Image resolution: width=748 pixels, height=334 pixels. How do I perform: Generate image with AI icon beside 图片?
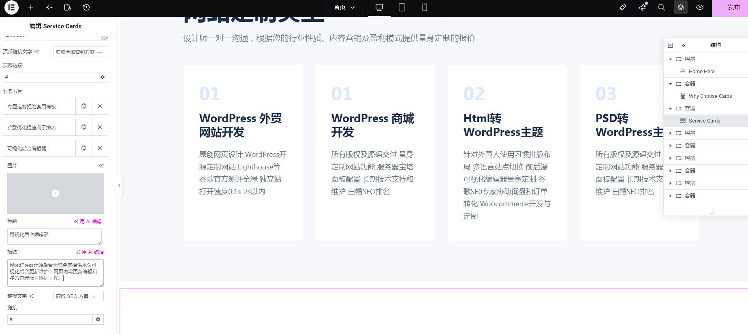[x=101, y=166]
